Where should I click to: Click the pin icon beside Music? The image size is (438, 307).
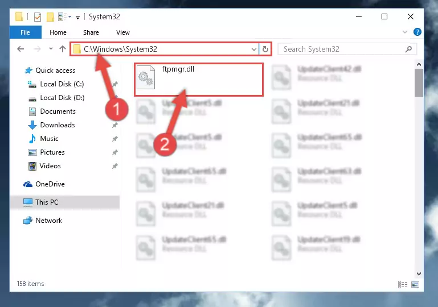coord(115,139)
